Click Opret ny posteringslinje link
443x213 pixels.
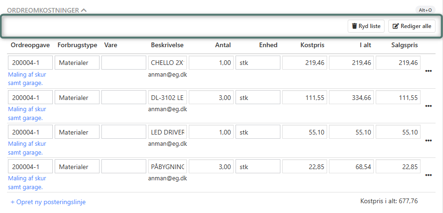[48, 202]
